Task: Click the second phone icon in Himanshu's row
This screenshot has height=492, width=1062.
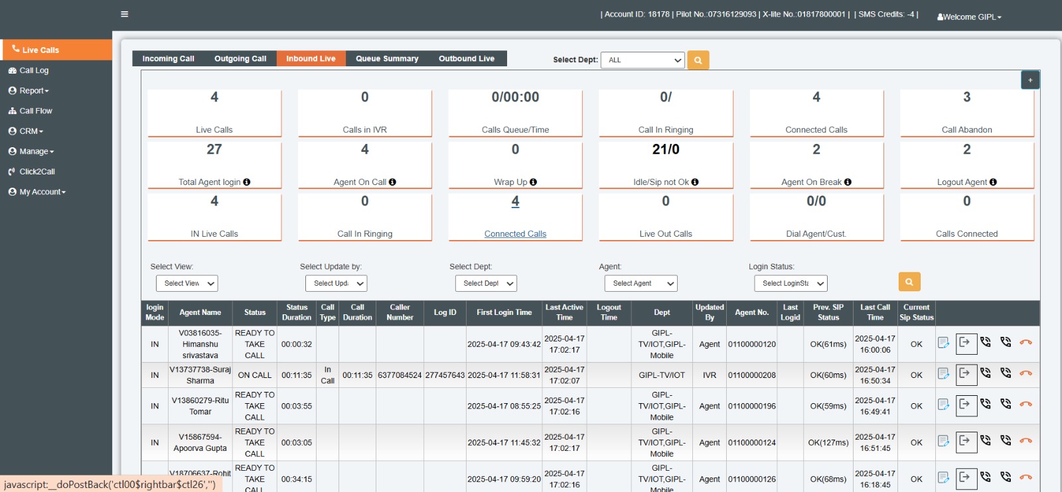Action: (x=1006, y=343)
